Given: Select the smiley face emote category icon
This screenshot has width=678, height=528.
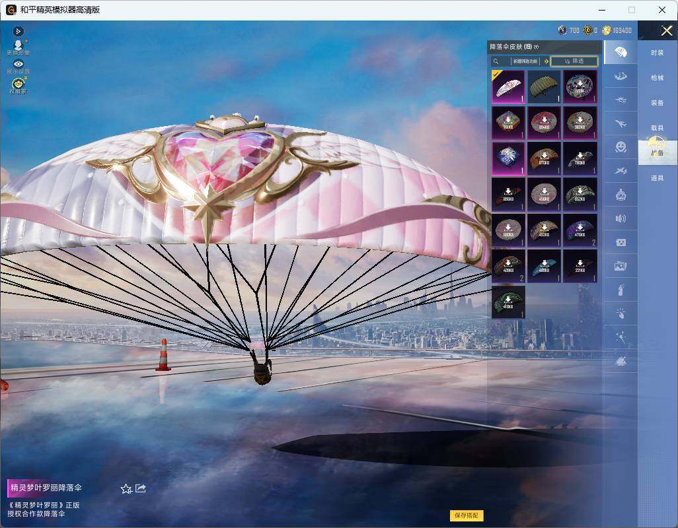Looking at the screenshot, I should click(x=621, y=147).
